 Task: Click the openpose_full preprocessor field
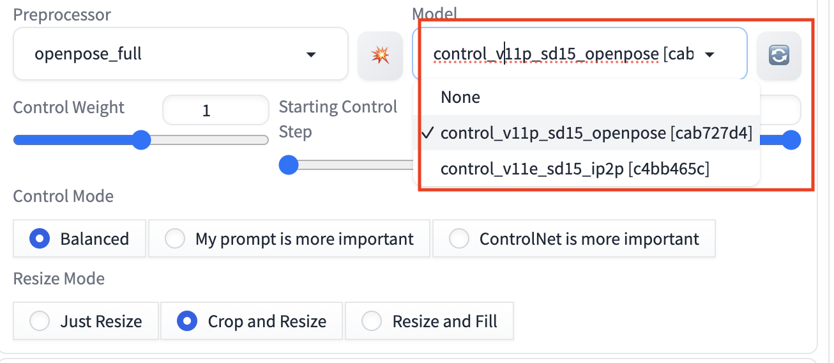pos(160,54)
